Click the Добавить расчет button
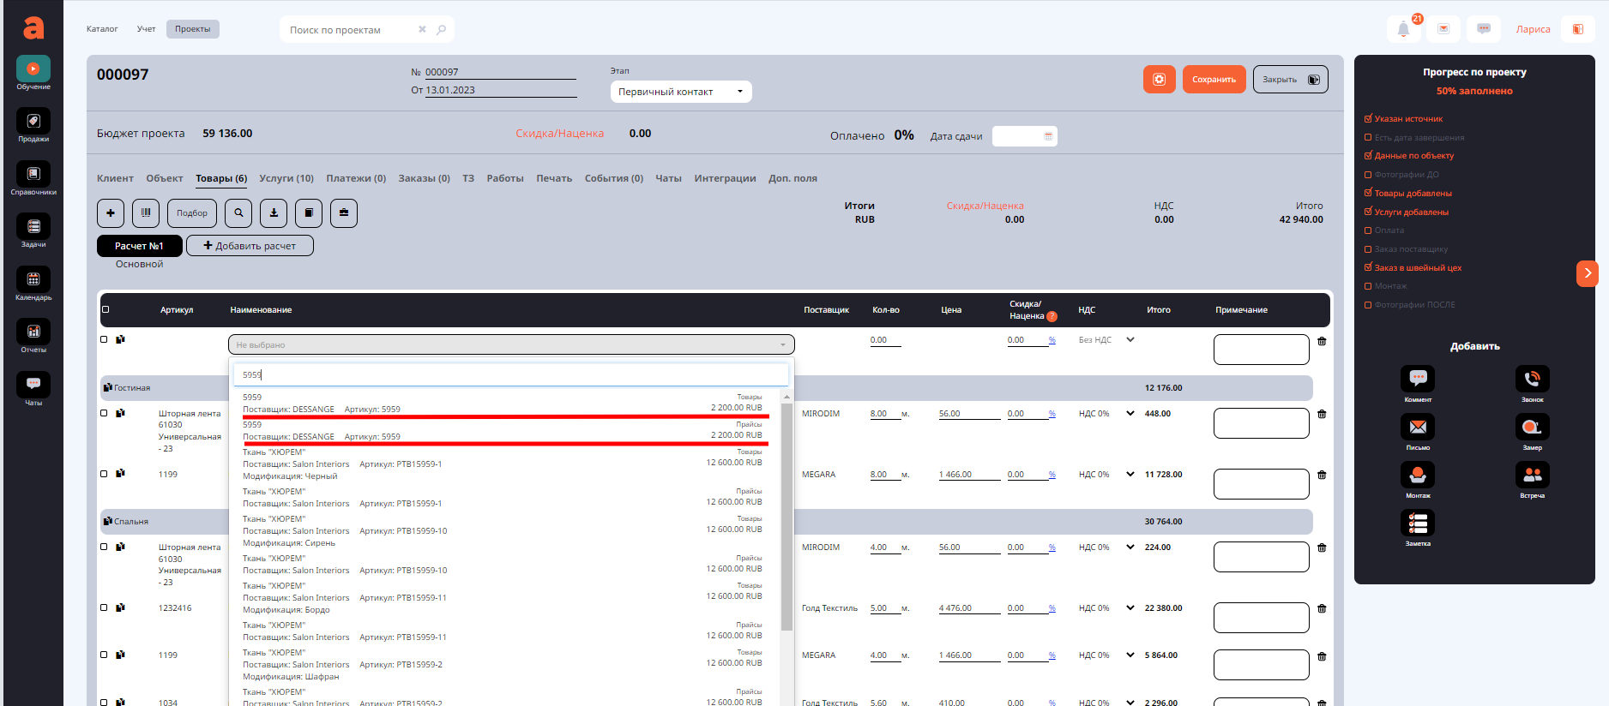This screenshot has height=706, width=1609. coord(250,246)
